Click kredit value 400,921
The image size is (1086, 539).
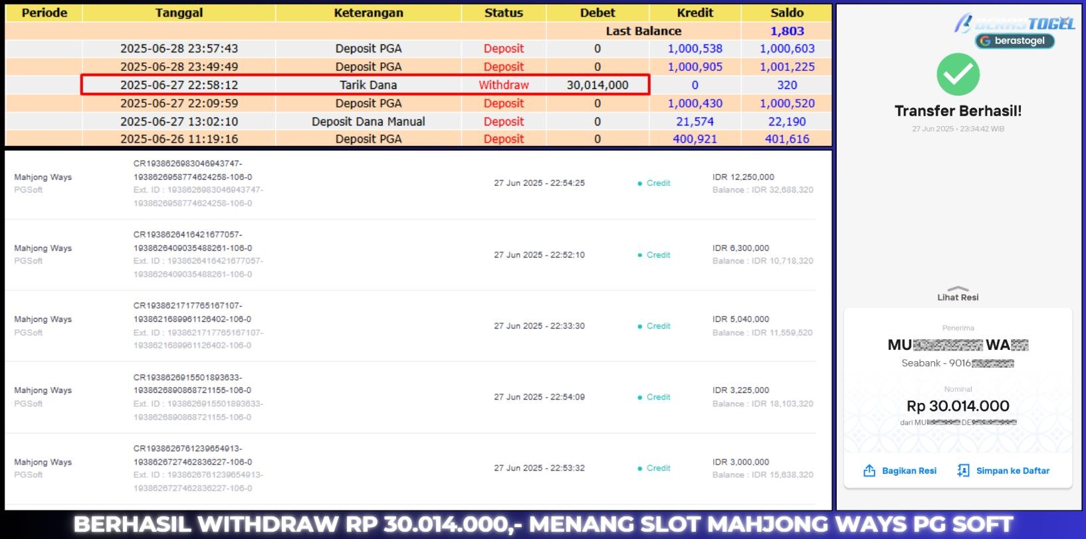(695, 139)
